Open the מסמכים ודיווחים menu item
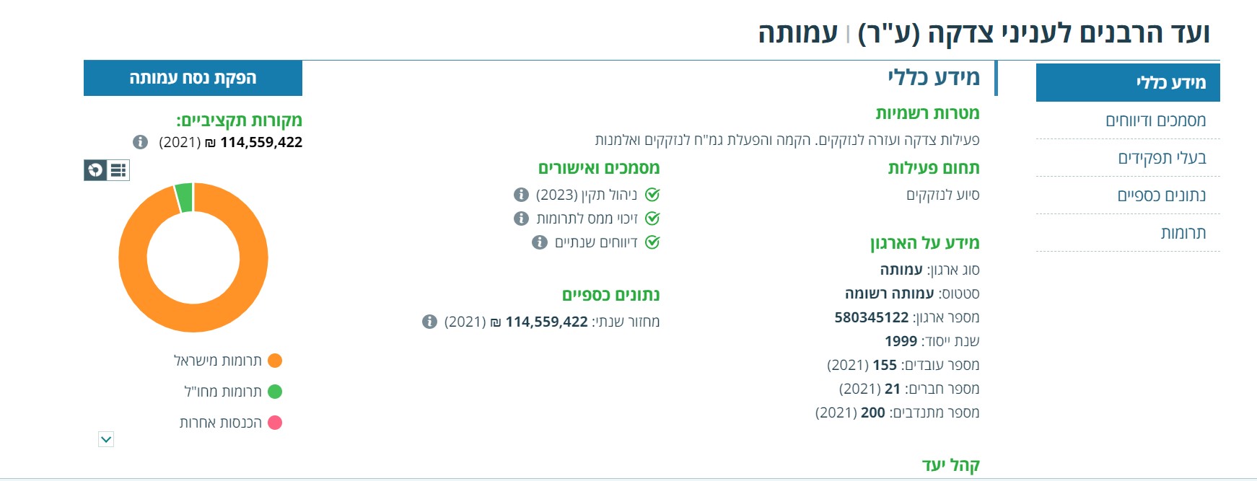This screenshot has width=1257, height=481. pos(1155,120)
